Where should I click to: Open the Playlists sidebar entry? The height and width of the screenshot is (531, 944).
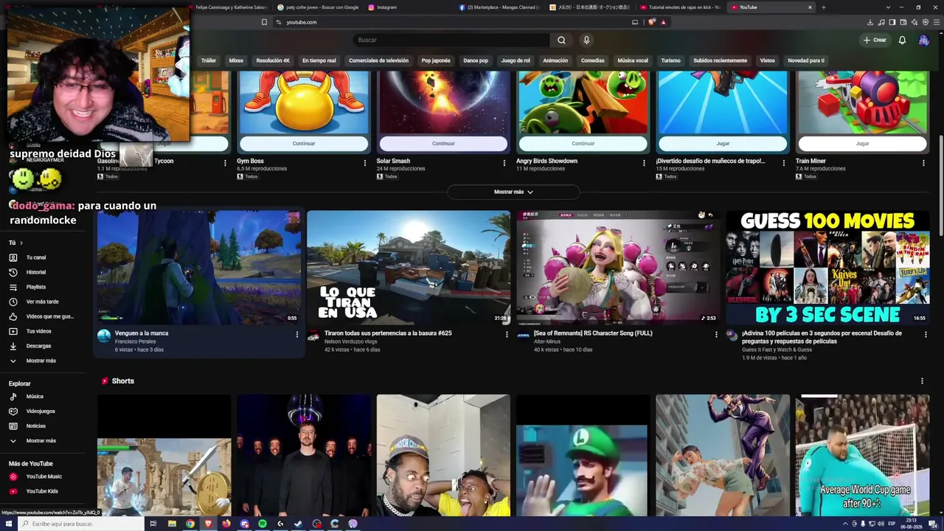(x=36, y=287)
